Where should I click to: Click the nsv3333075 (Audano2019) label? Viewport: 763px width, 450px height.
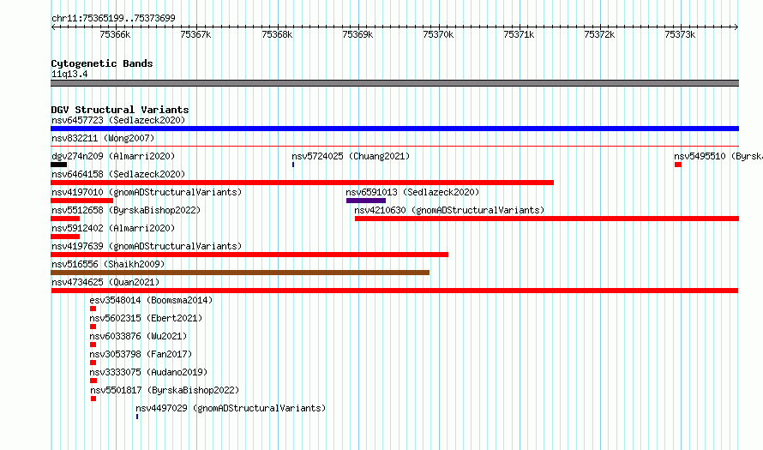pos(148,372)
